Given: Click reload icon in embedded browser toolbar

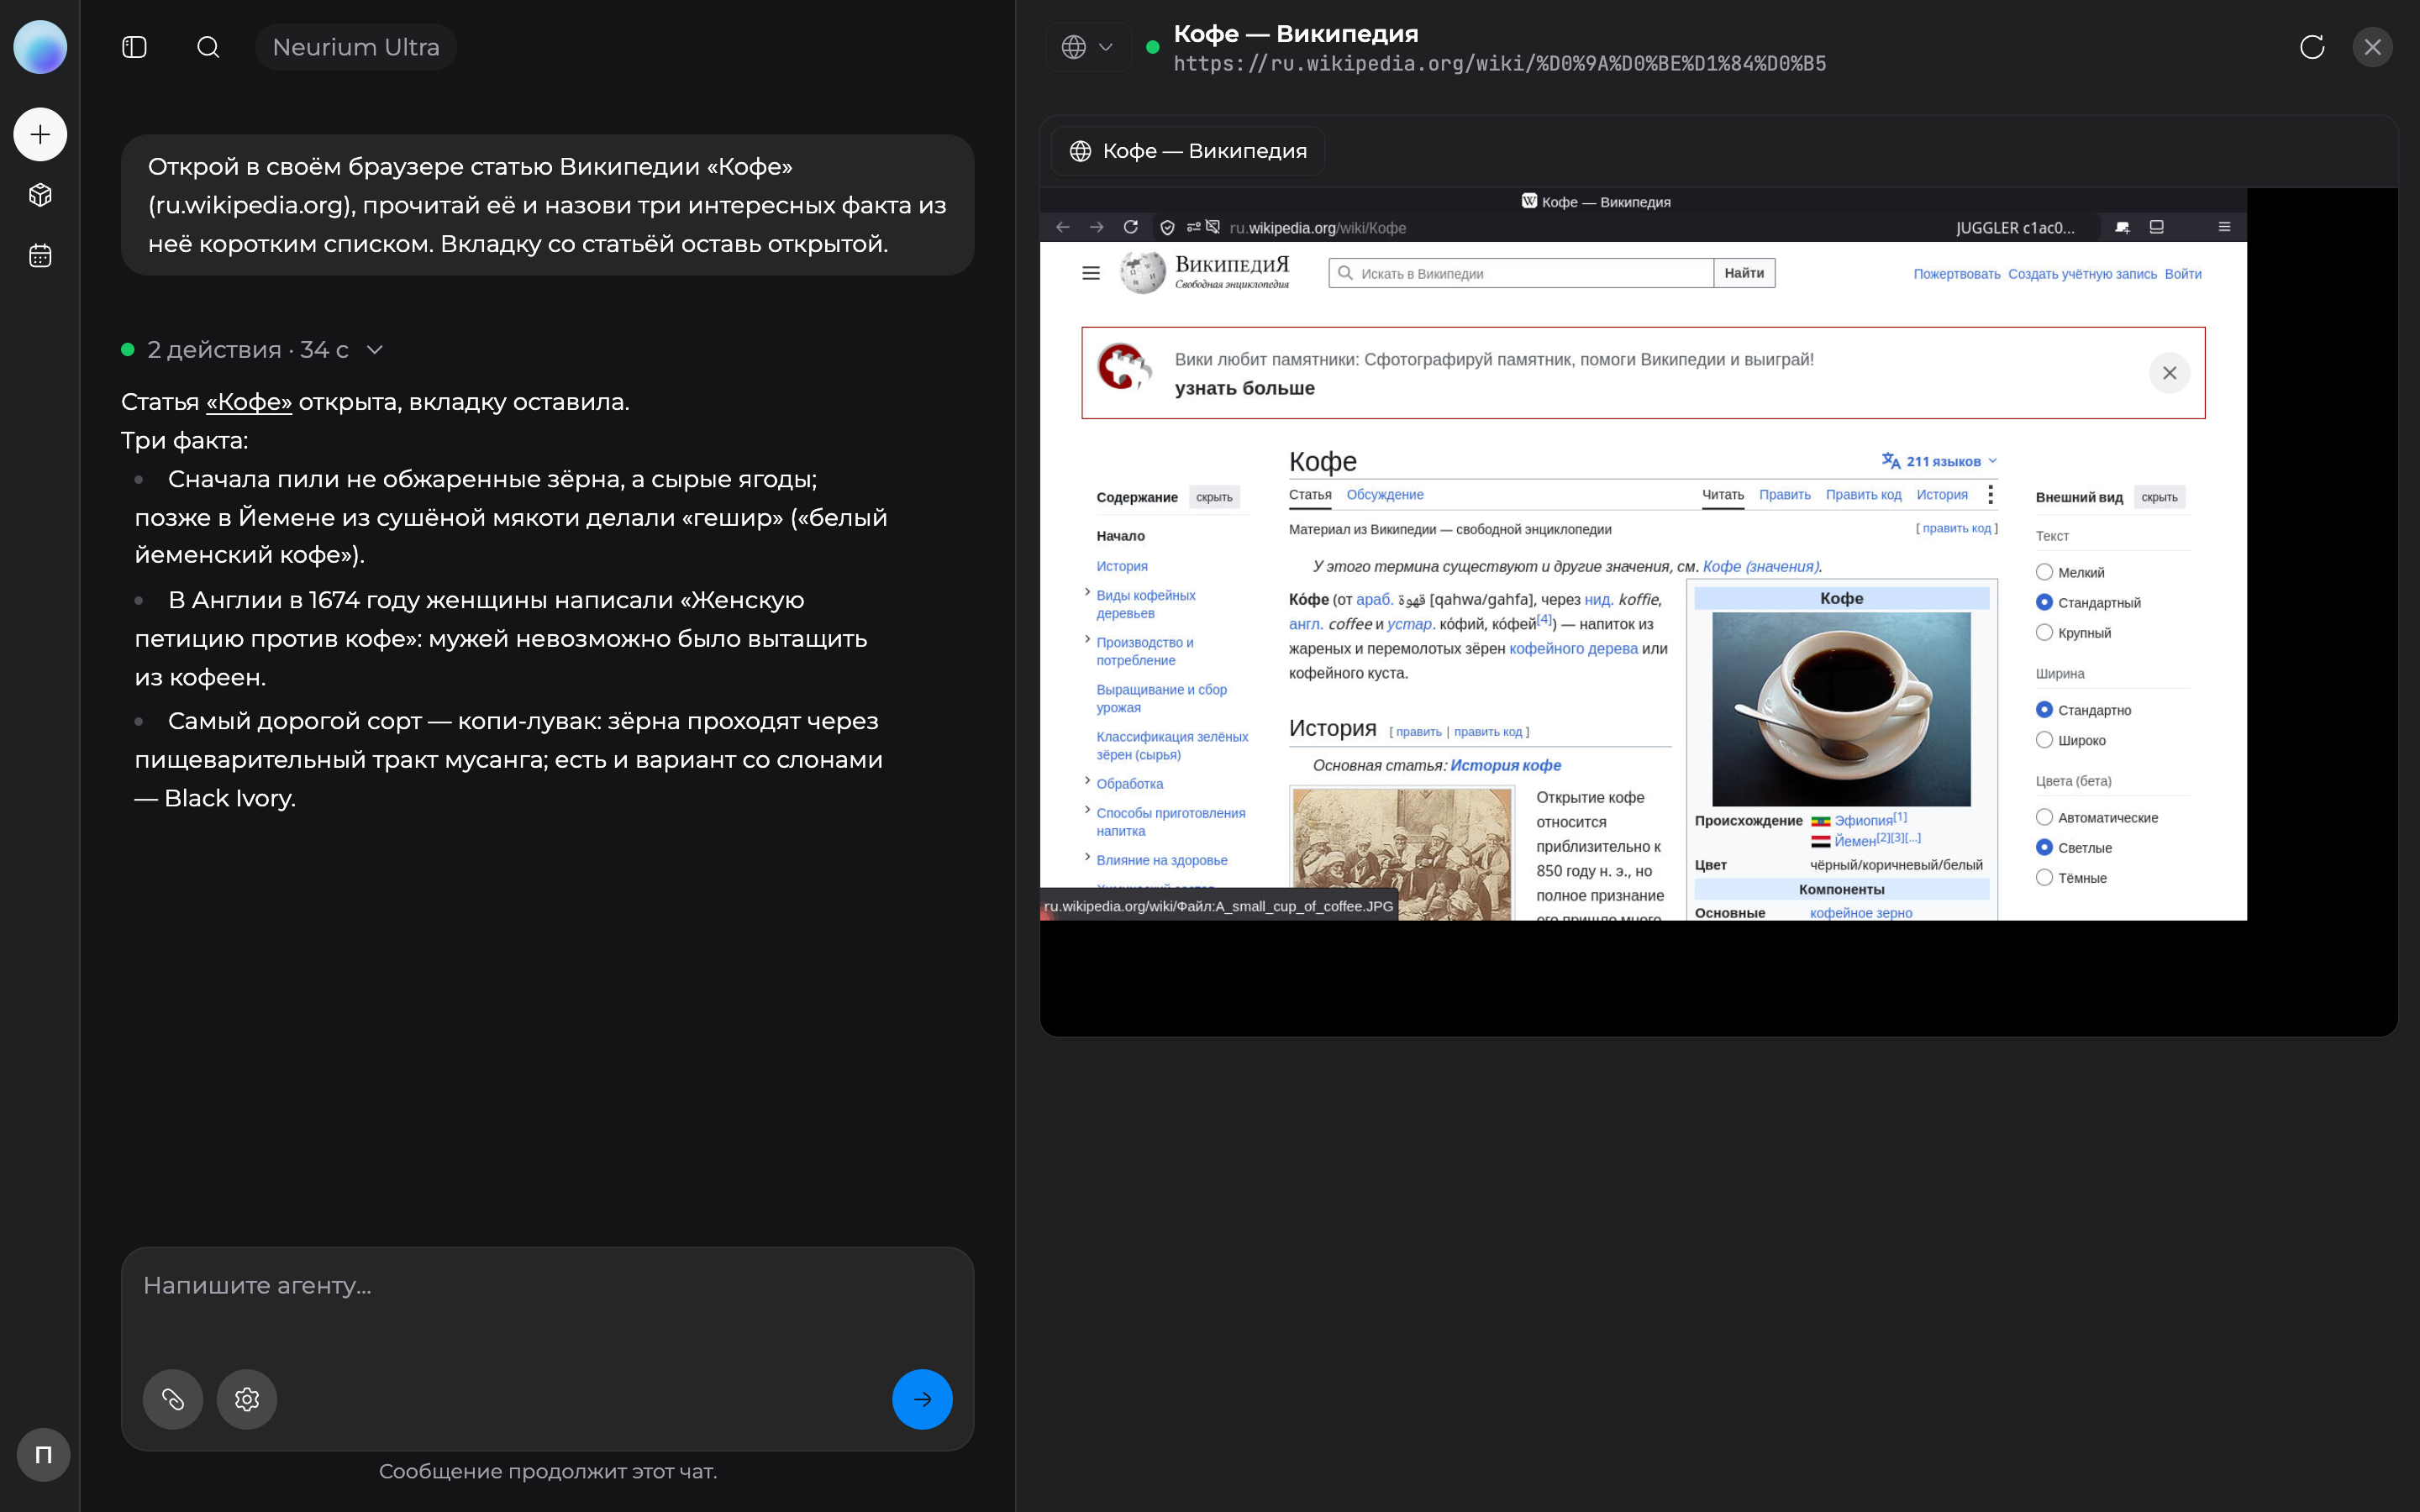Looking at the screenshot, I should click(1131, 228).
